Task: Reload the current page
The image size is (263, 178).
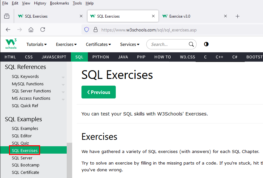Action: (x=43, y=30)
